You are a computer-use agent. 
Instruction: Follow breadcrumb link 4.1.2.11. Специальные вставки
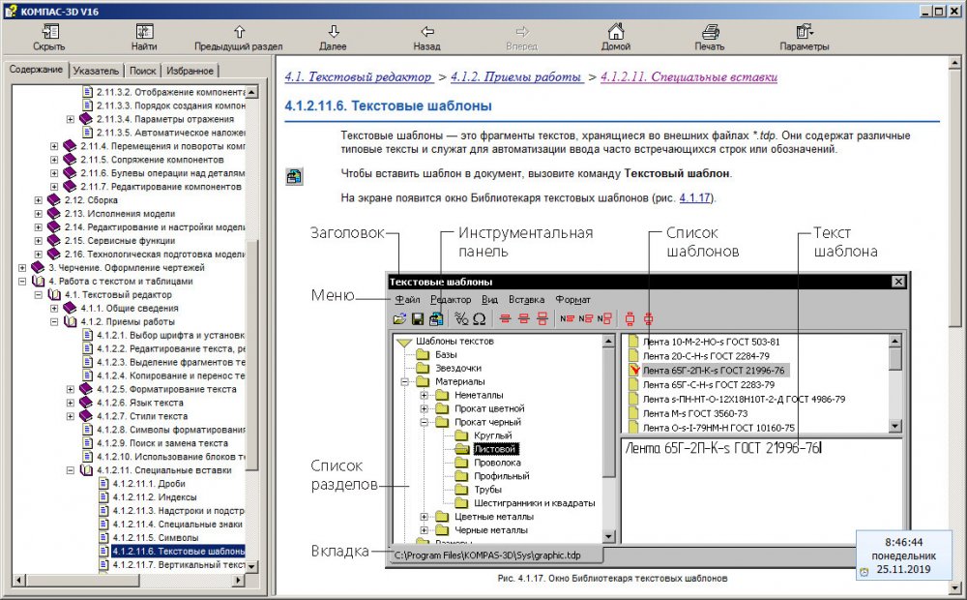689,77
